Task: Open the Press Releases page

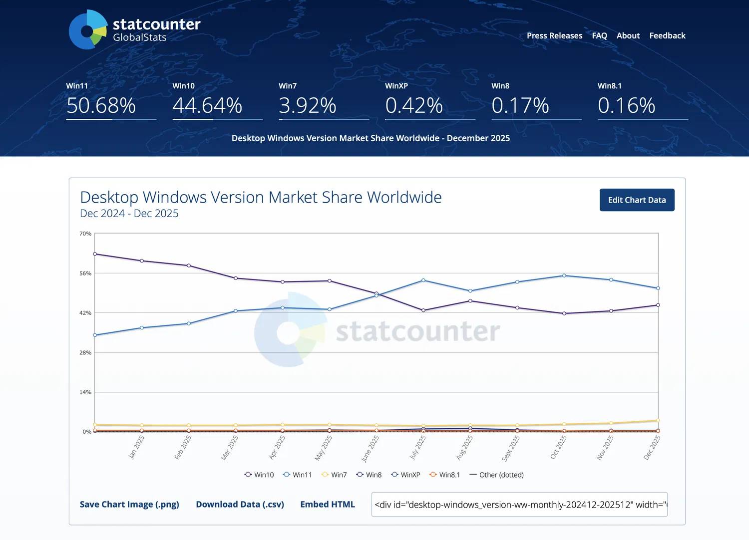Action: (554, 35)
